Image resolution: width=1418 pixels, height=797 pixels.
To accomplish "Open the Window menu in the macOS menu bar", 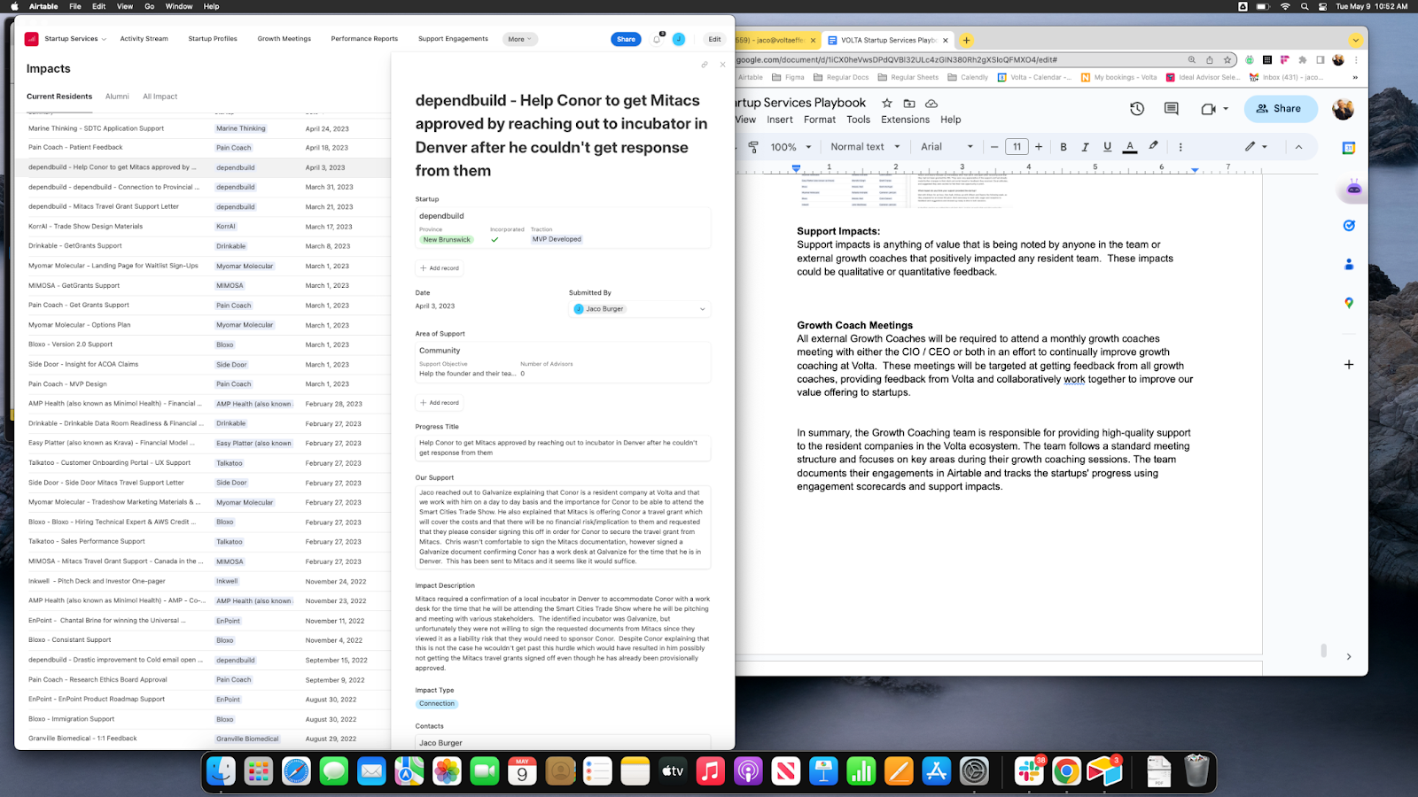I will [179, 6].
